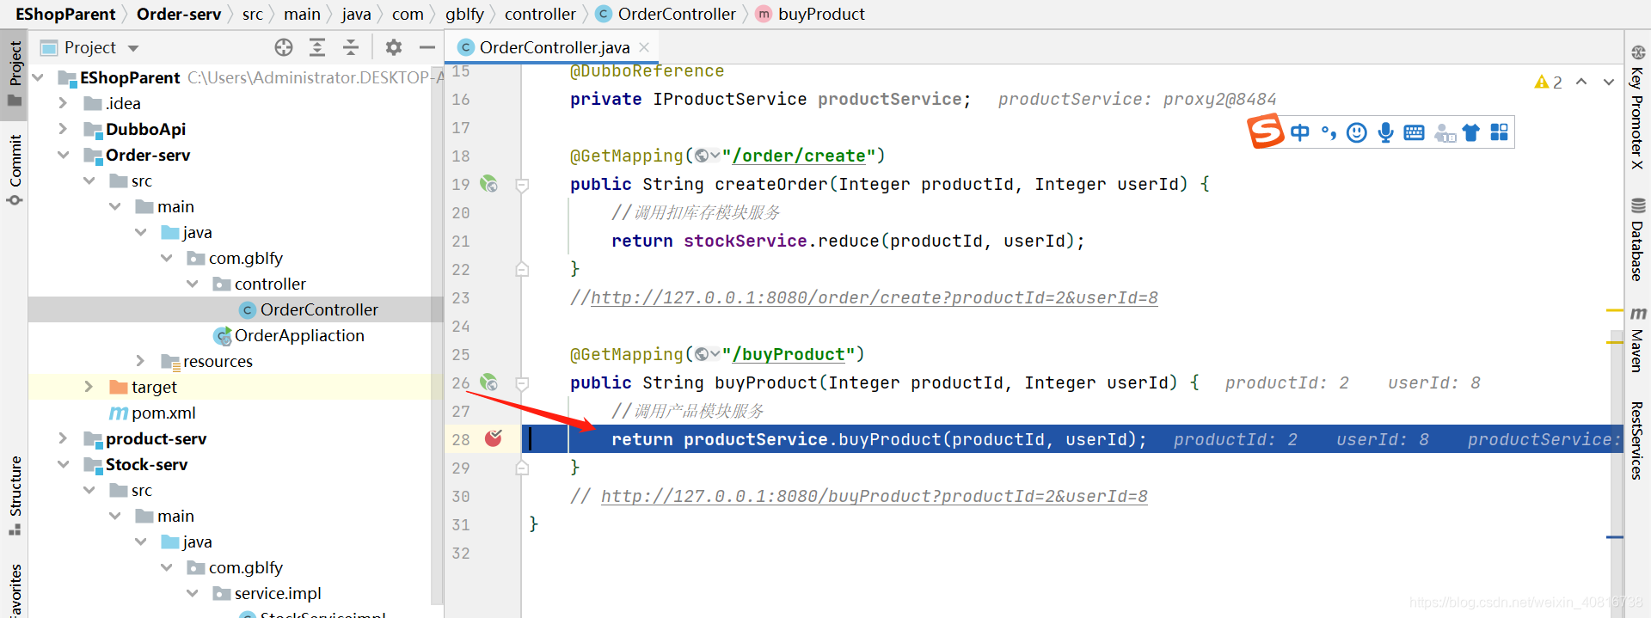Open the Project tool window tab
The width and height of the screenshot is (1651, 618).
pyautogui.click(x=15, y=73)
